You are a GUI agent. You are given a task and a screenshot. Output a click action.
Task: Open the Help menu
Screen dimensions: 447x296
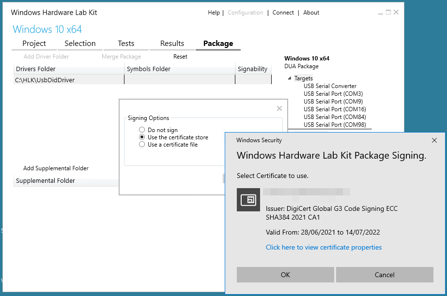[214, 12]
